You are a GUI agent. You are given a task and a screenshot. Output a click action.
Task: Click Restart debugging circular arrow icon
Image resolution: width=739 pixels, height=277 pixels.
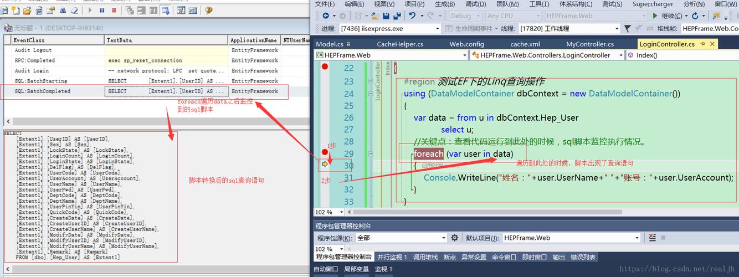(695, 16)
